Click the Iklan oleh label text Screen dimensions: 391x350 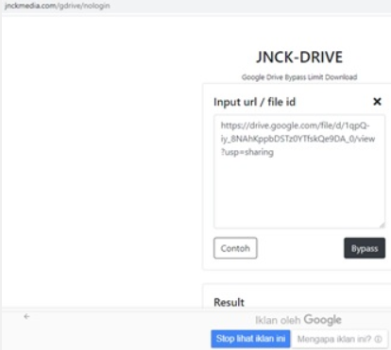pyautogui.click(x=278, y=321)
